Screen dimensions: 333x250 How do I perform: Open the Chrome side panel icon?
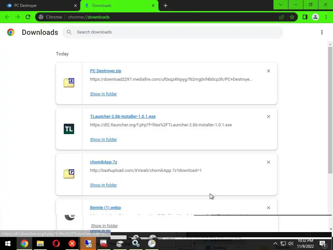305,17
